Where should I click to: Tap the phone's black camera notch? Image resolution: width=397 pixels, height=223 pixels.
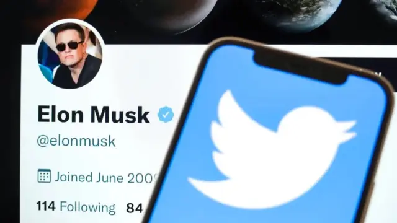pyautogui.click(x=300, y=66)
